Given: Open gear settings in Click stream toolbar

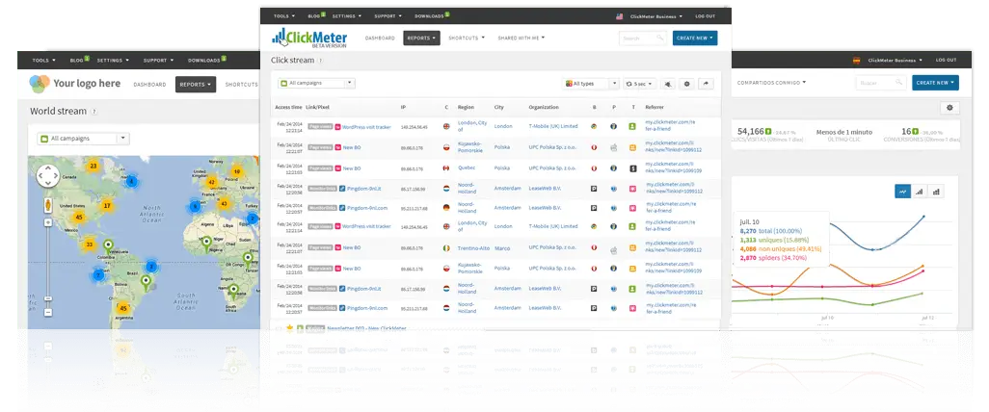Looking at the screenshot, I should pos(687,84).
